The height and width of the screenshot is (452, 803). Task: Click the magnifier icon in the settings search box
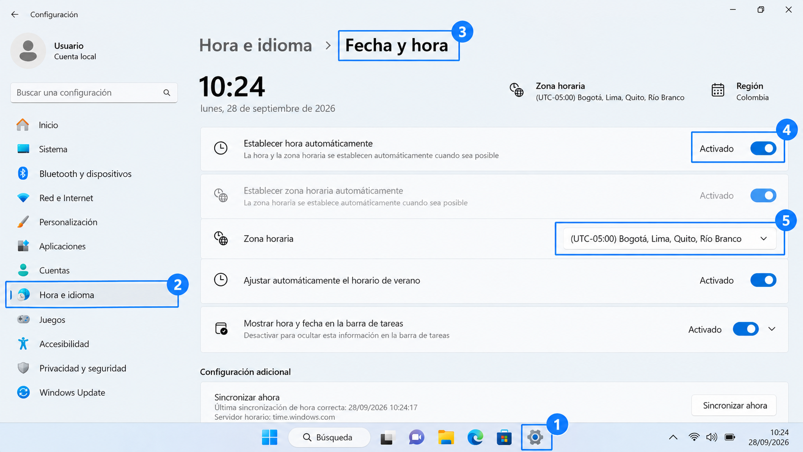pyautogui.click(x=167, y=93)
